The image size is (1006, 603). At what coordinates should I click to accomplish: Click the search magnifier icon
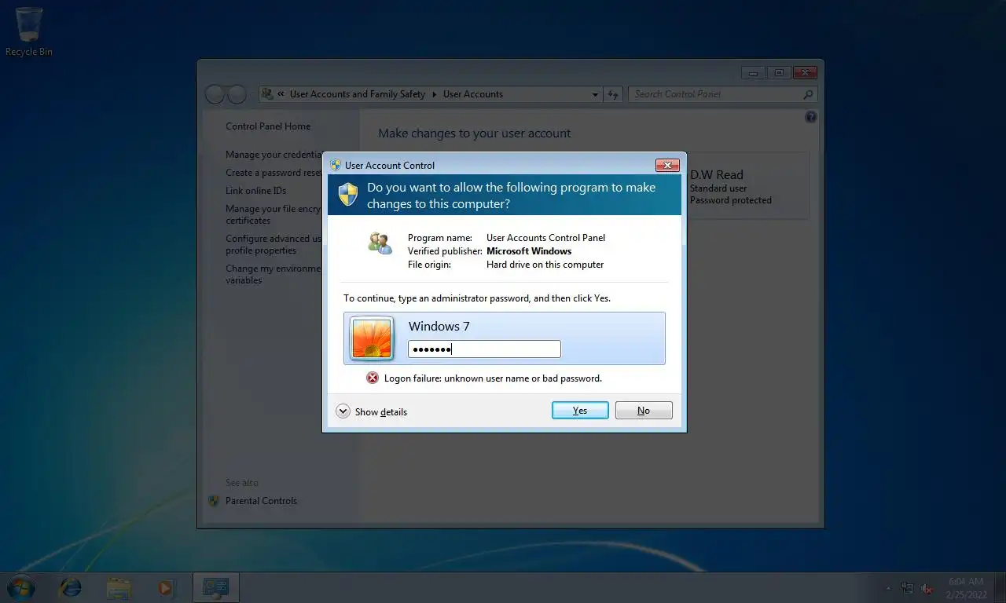pyautogui.click(x=808, y=94)
